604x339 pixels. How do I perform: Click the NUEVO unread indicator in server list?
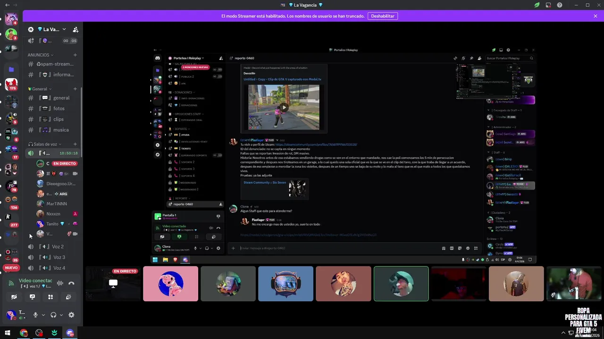11,267
